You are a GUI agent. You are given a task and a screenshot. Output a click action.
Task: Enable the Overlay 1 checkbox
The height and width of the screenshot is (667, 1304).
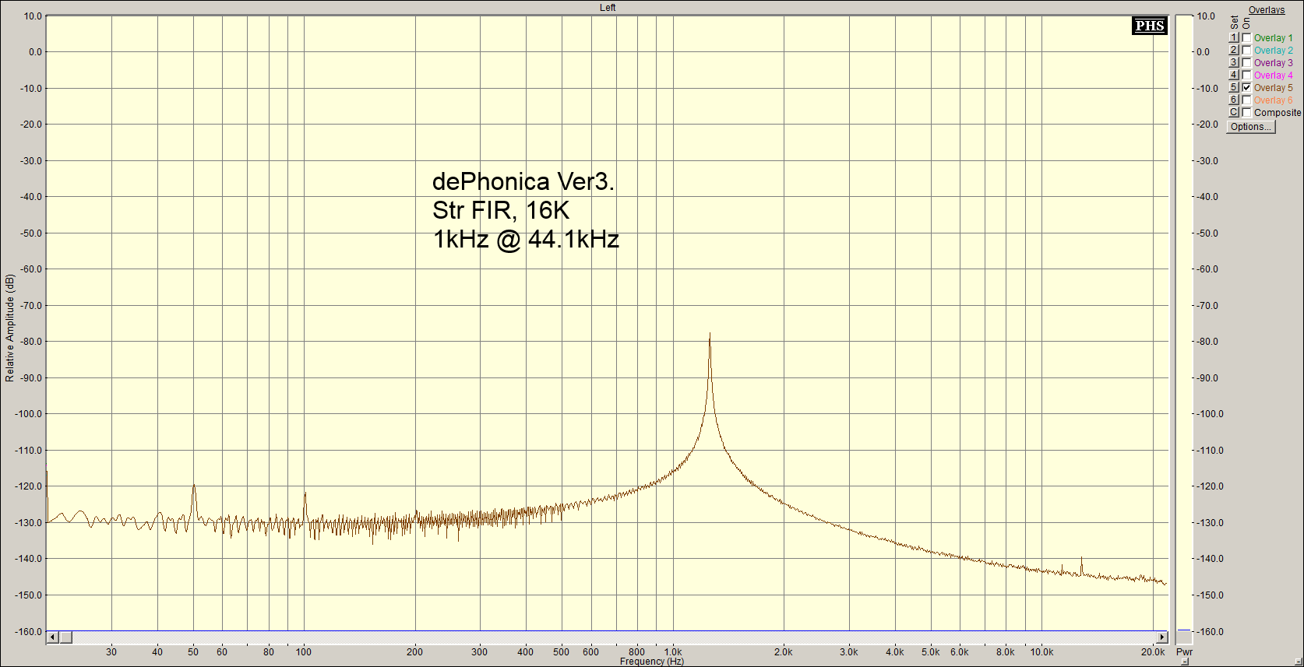[x=1246, y=38]
